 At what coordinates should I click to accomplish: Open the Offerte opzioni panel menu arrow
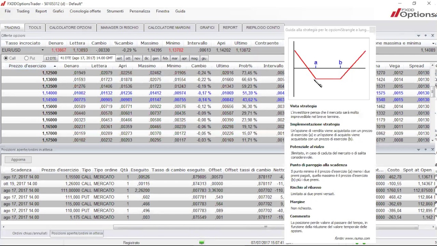click(419, 36)
